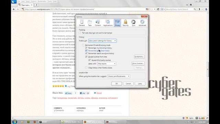Click the page vertical scrollbar thumb
The width and height of the screenshot is (220, 124).
tap(208, 70)
